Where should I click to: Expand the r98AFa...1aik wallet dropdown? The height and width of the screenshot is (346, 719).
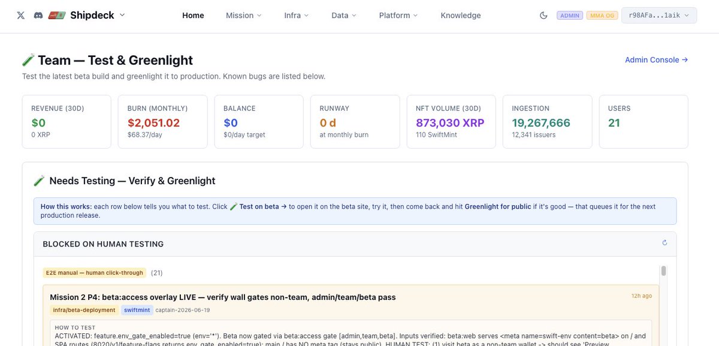coord(659,15)
